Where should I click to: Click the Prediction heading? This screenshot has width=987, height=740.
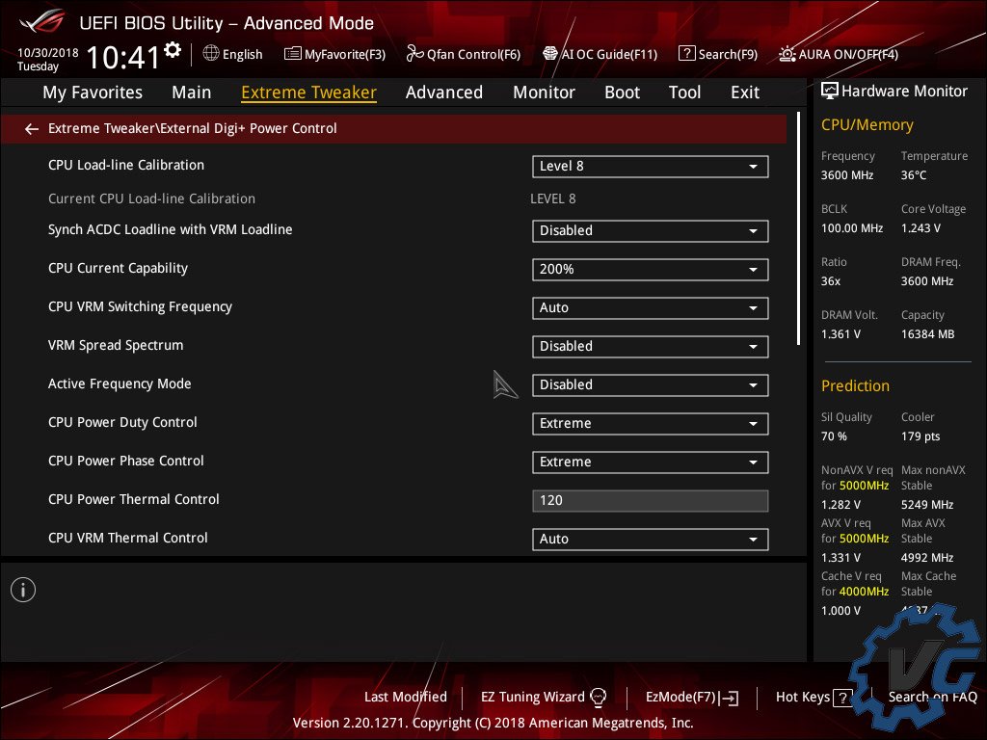pos(855,385)
